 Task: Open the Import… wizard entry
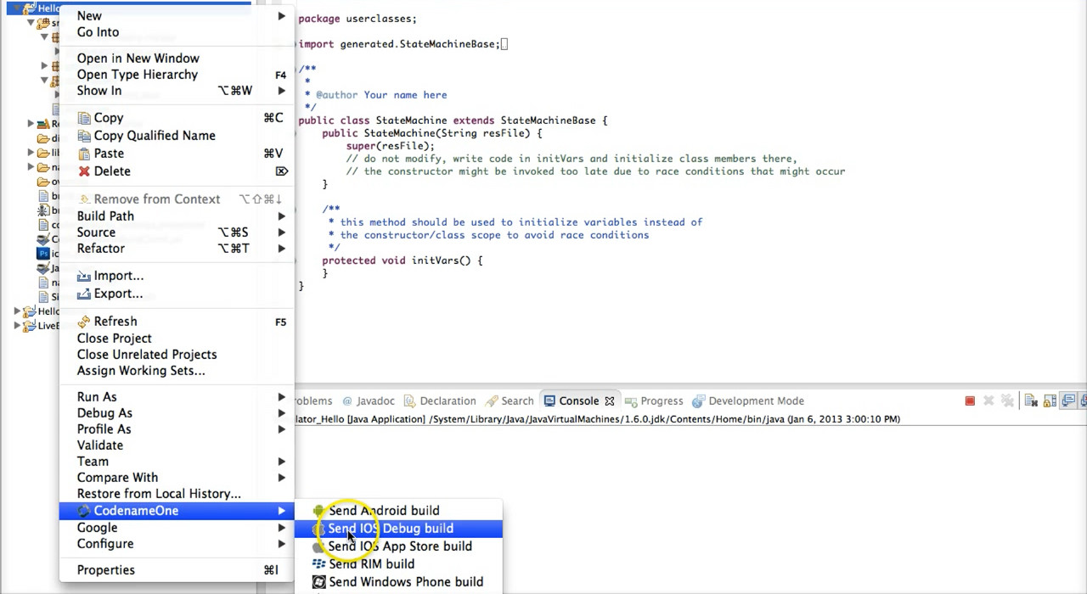coord(177,276)
